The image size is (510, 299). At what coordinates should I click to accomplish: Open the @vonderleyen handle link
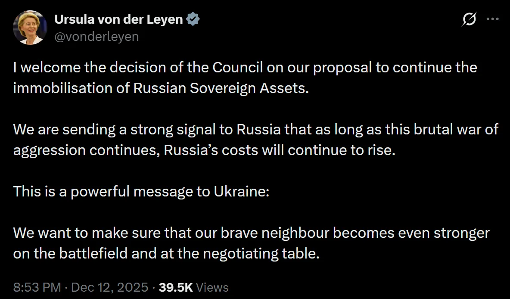(x=96, y=37)
